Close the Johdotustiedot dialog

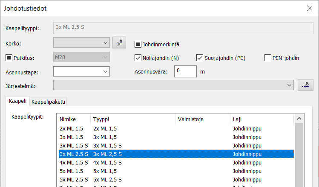(309, 8)
